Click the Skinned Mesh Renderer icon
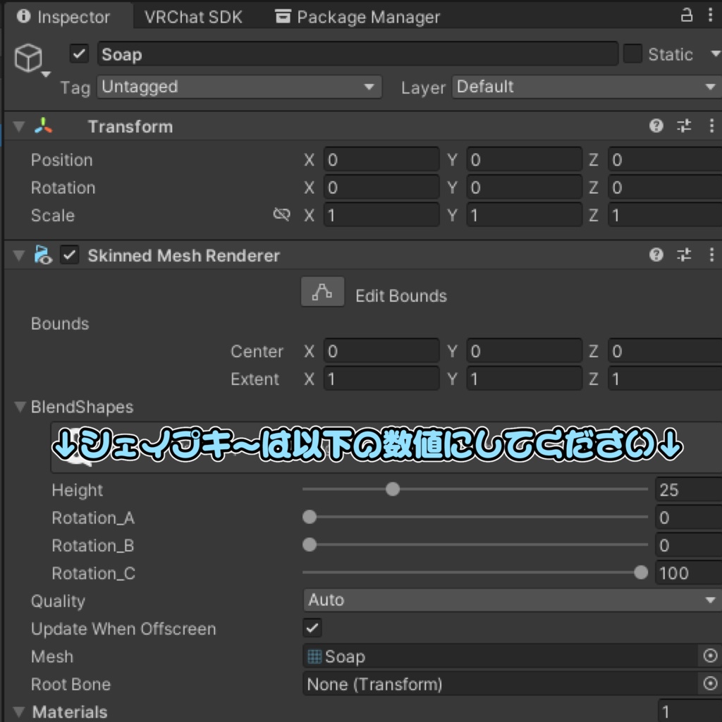722x722 pixels. click(x=43, y=255)
